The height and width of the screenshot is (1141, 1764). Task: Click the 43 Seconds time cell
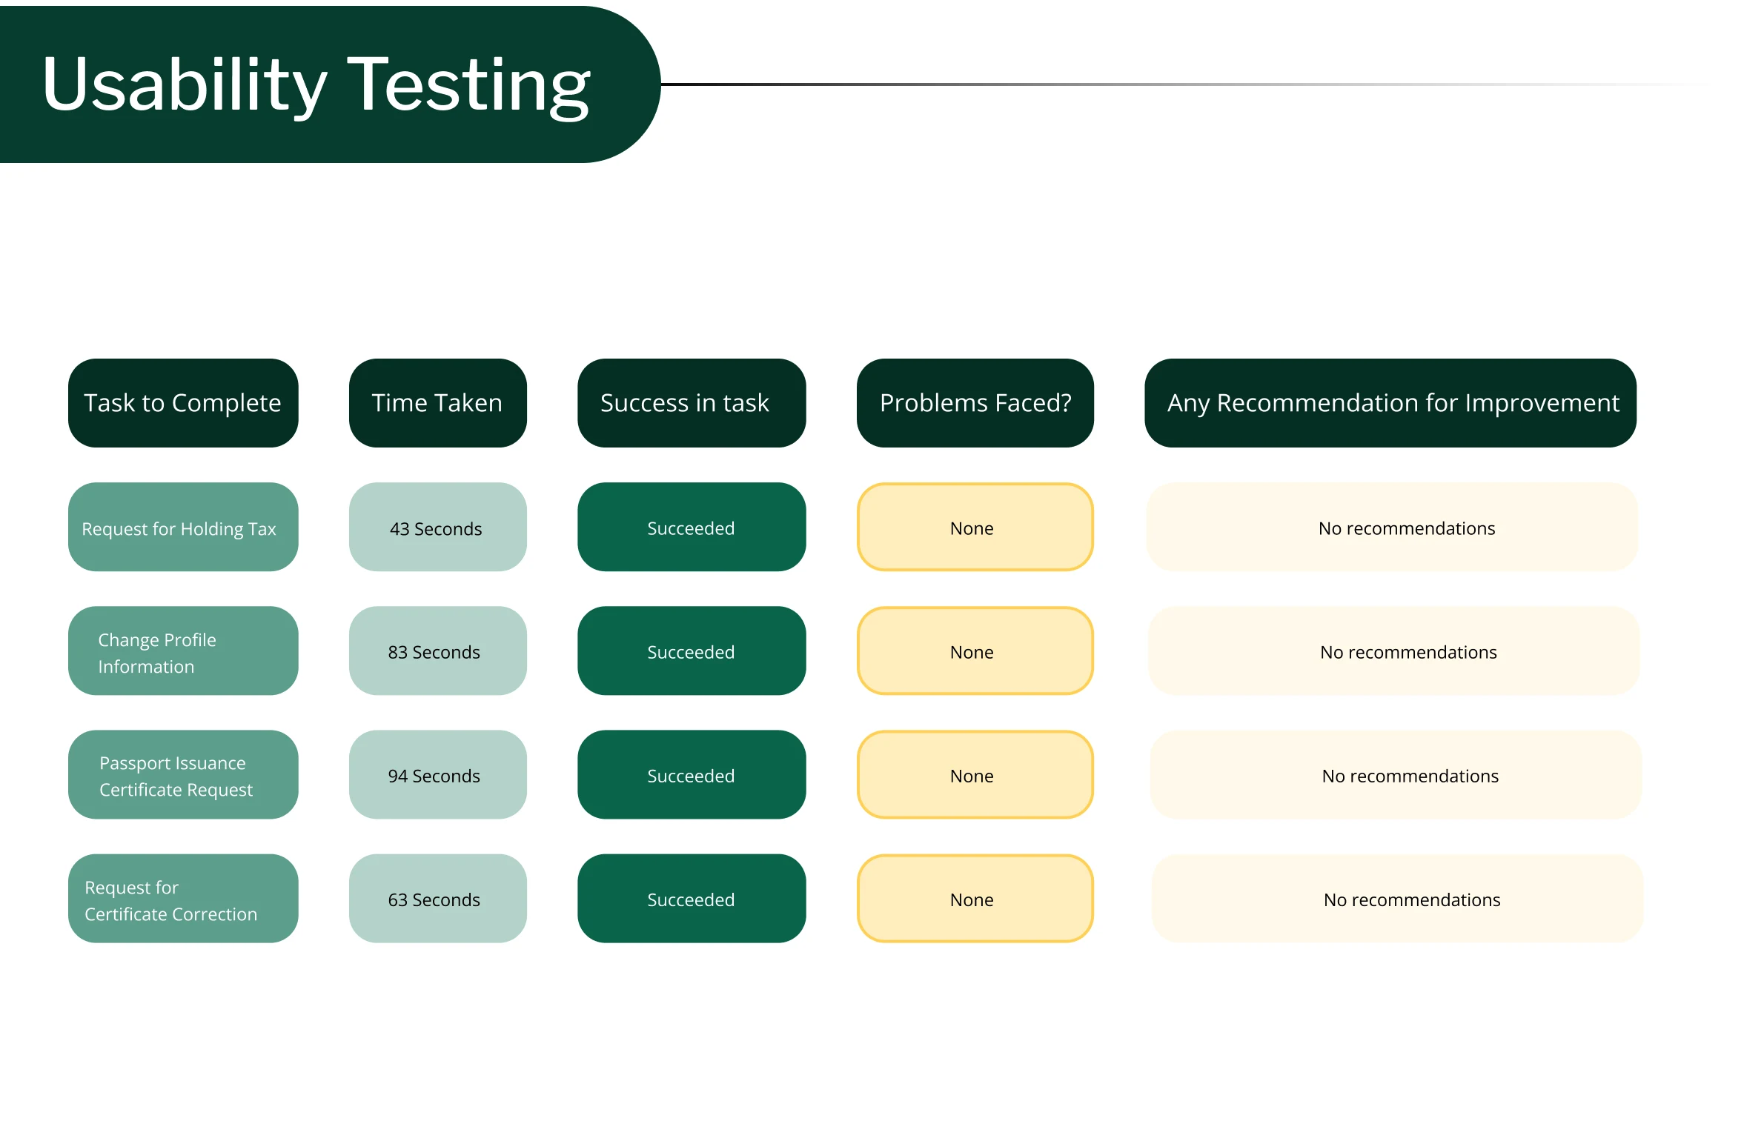pos(437,528)
